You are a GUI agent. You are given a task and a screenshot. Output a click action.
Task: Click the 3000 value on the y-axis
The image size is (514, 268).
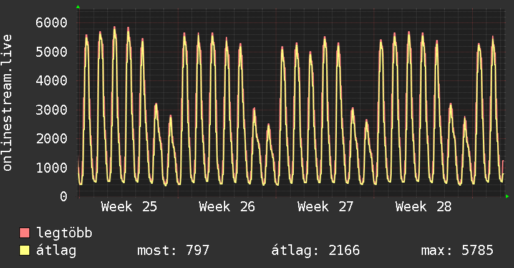click(52, 110)
